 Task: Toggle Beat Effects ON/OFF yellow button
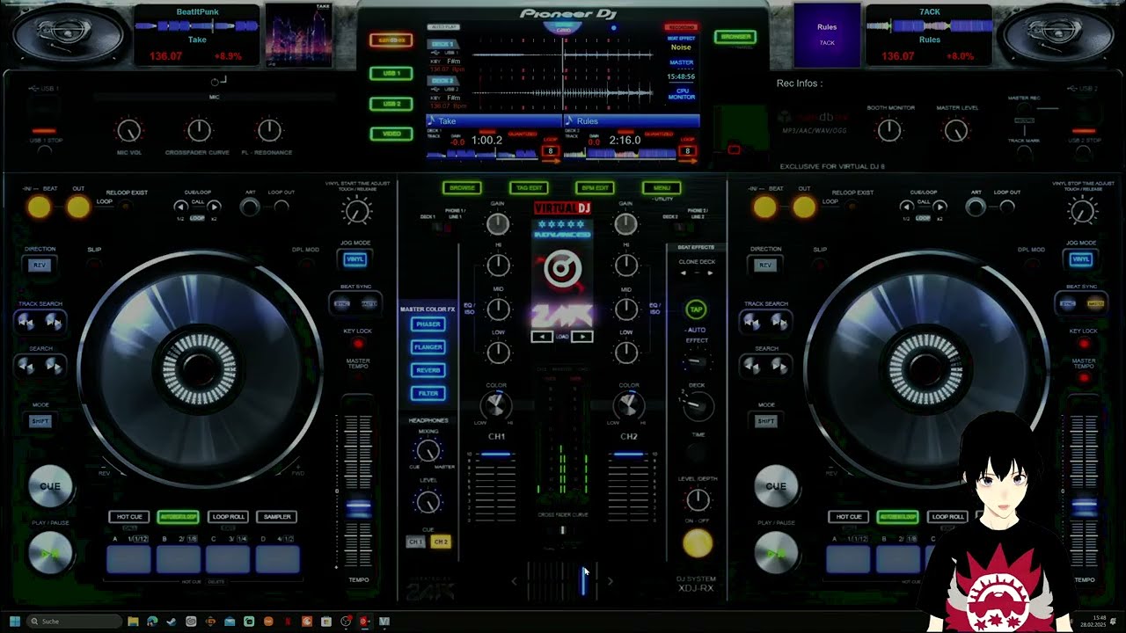click(698, 544)
